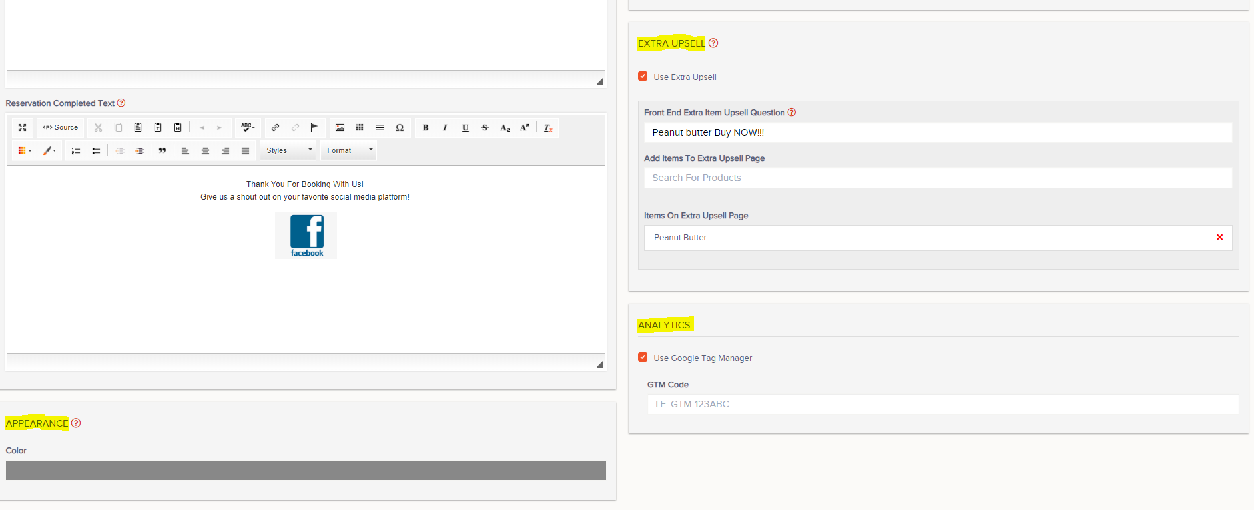Maximize the Reservation Completed Text editor
The image size is (1254, 510).
coord(22,128)
